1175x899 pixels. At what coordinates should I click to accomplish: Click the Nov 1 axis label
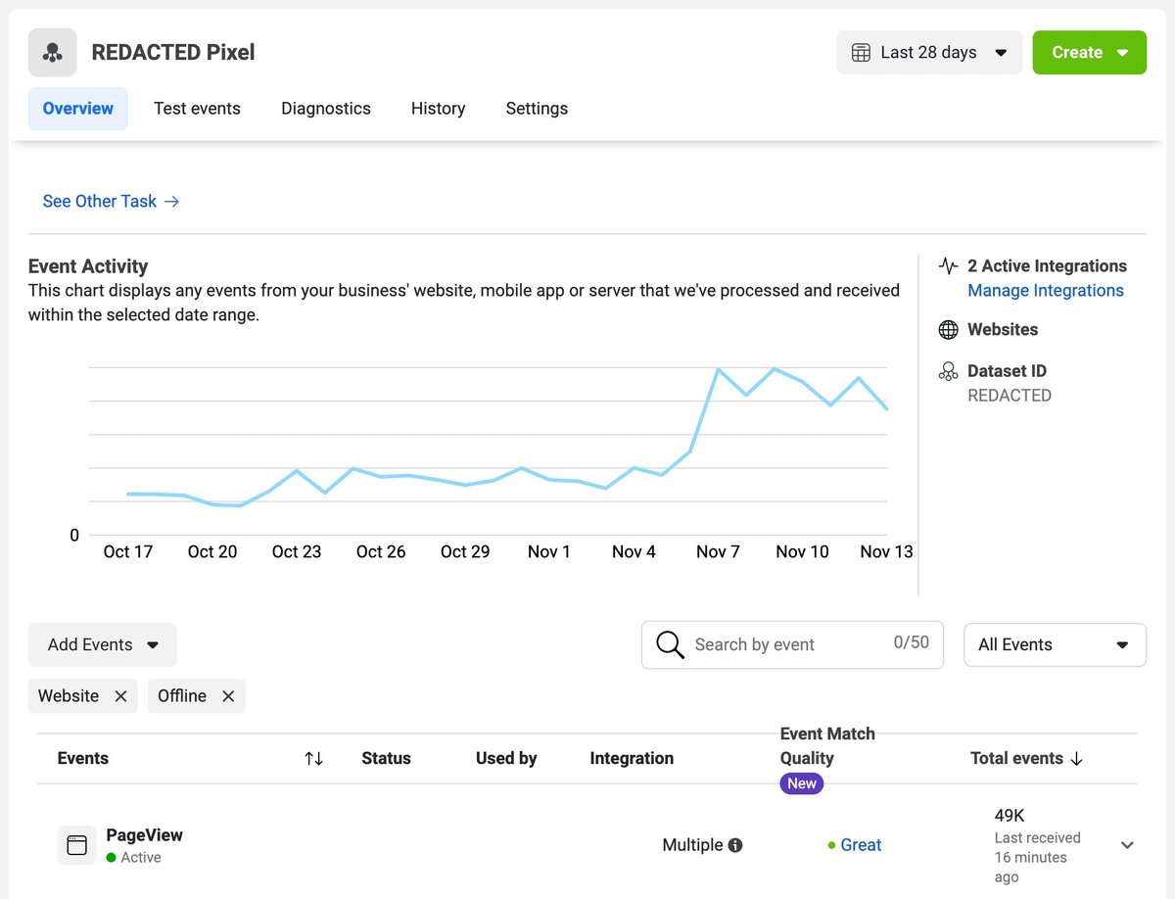click(x=549, y=552)
